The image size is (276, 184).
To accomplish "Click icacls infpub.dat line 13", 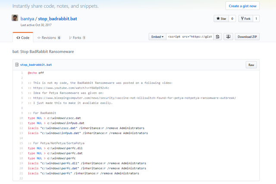I will click(x=88, y=133).
